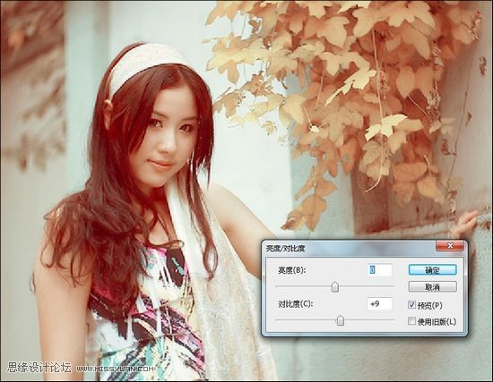The height and width of the screenshot is (382, 493).
Task: Click the www.missyuan.com watermark link
Action: pyautogui.click(x=115, y=369)
